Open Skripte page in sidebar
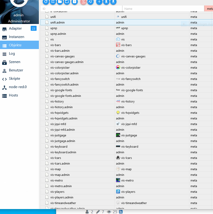 tap(19, 78)
